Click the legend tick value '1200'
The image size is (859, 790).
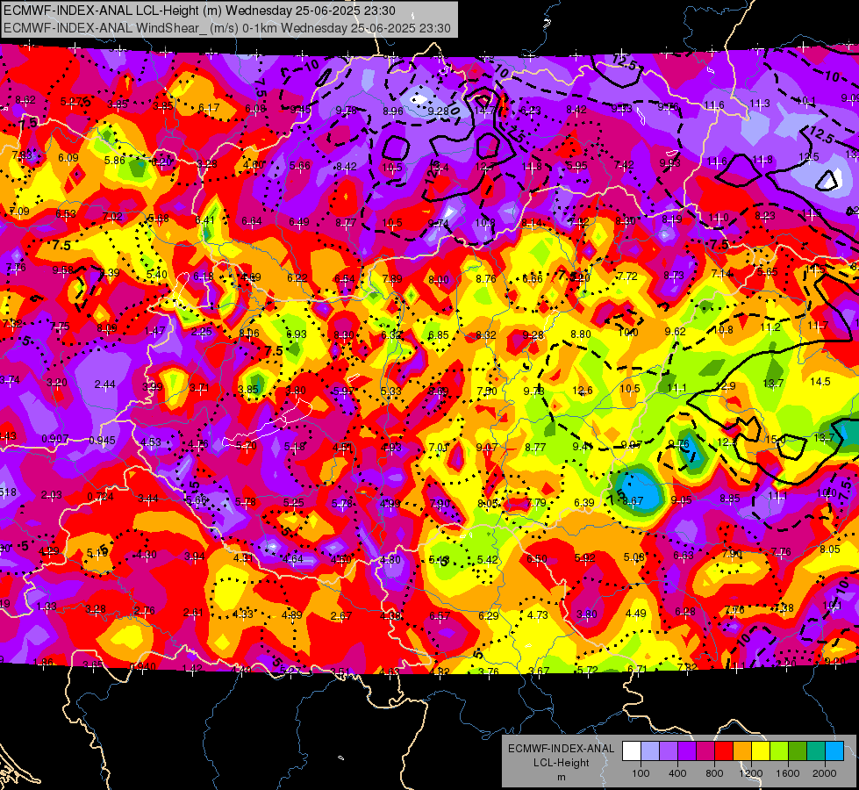[x=750, y=773]
